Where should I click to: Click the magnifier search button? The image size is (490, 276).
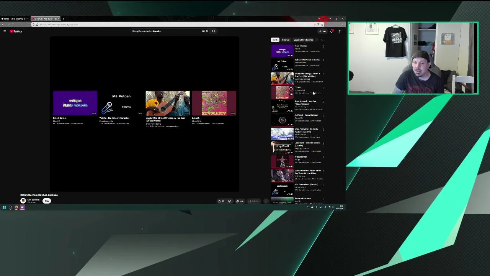[x=214, y=31]
